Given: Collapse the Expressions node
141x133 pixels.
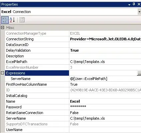Looking at the screenshot, I should pyautogui.click(x=2, y=73).
